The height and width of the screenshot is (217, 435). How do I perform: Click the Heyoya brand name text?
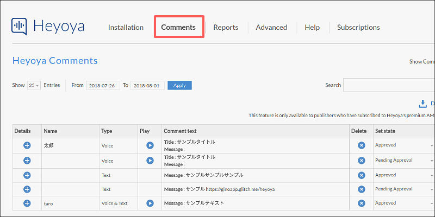click(x=59, y=26)
